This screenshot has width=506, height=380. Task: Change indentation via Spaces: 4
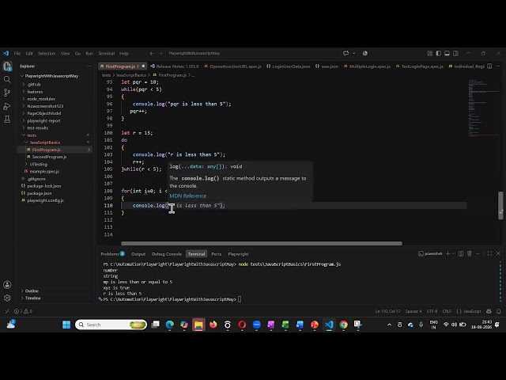(x=413, y=311)
